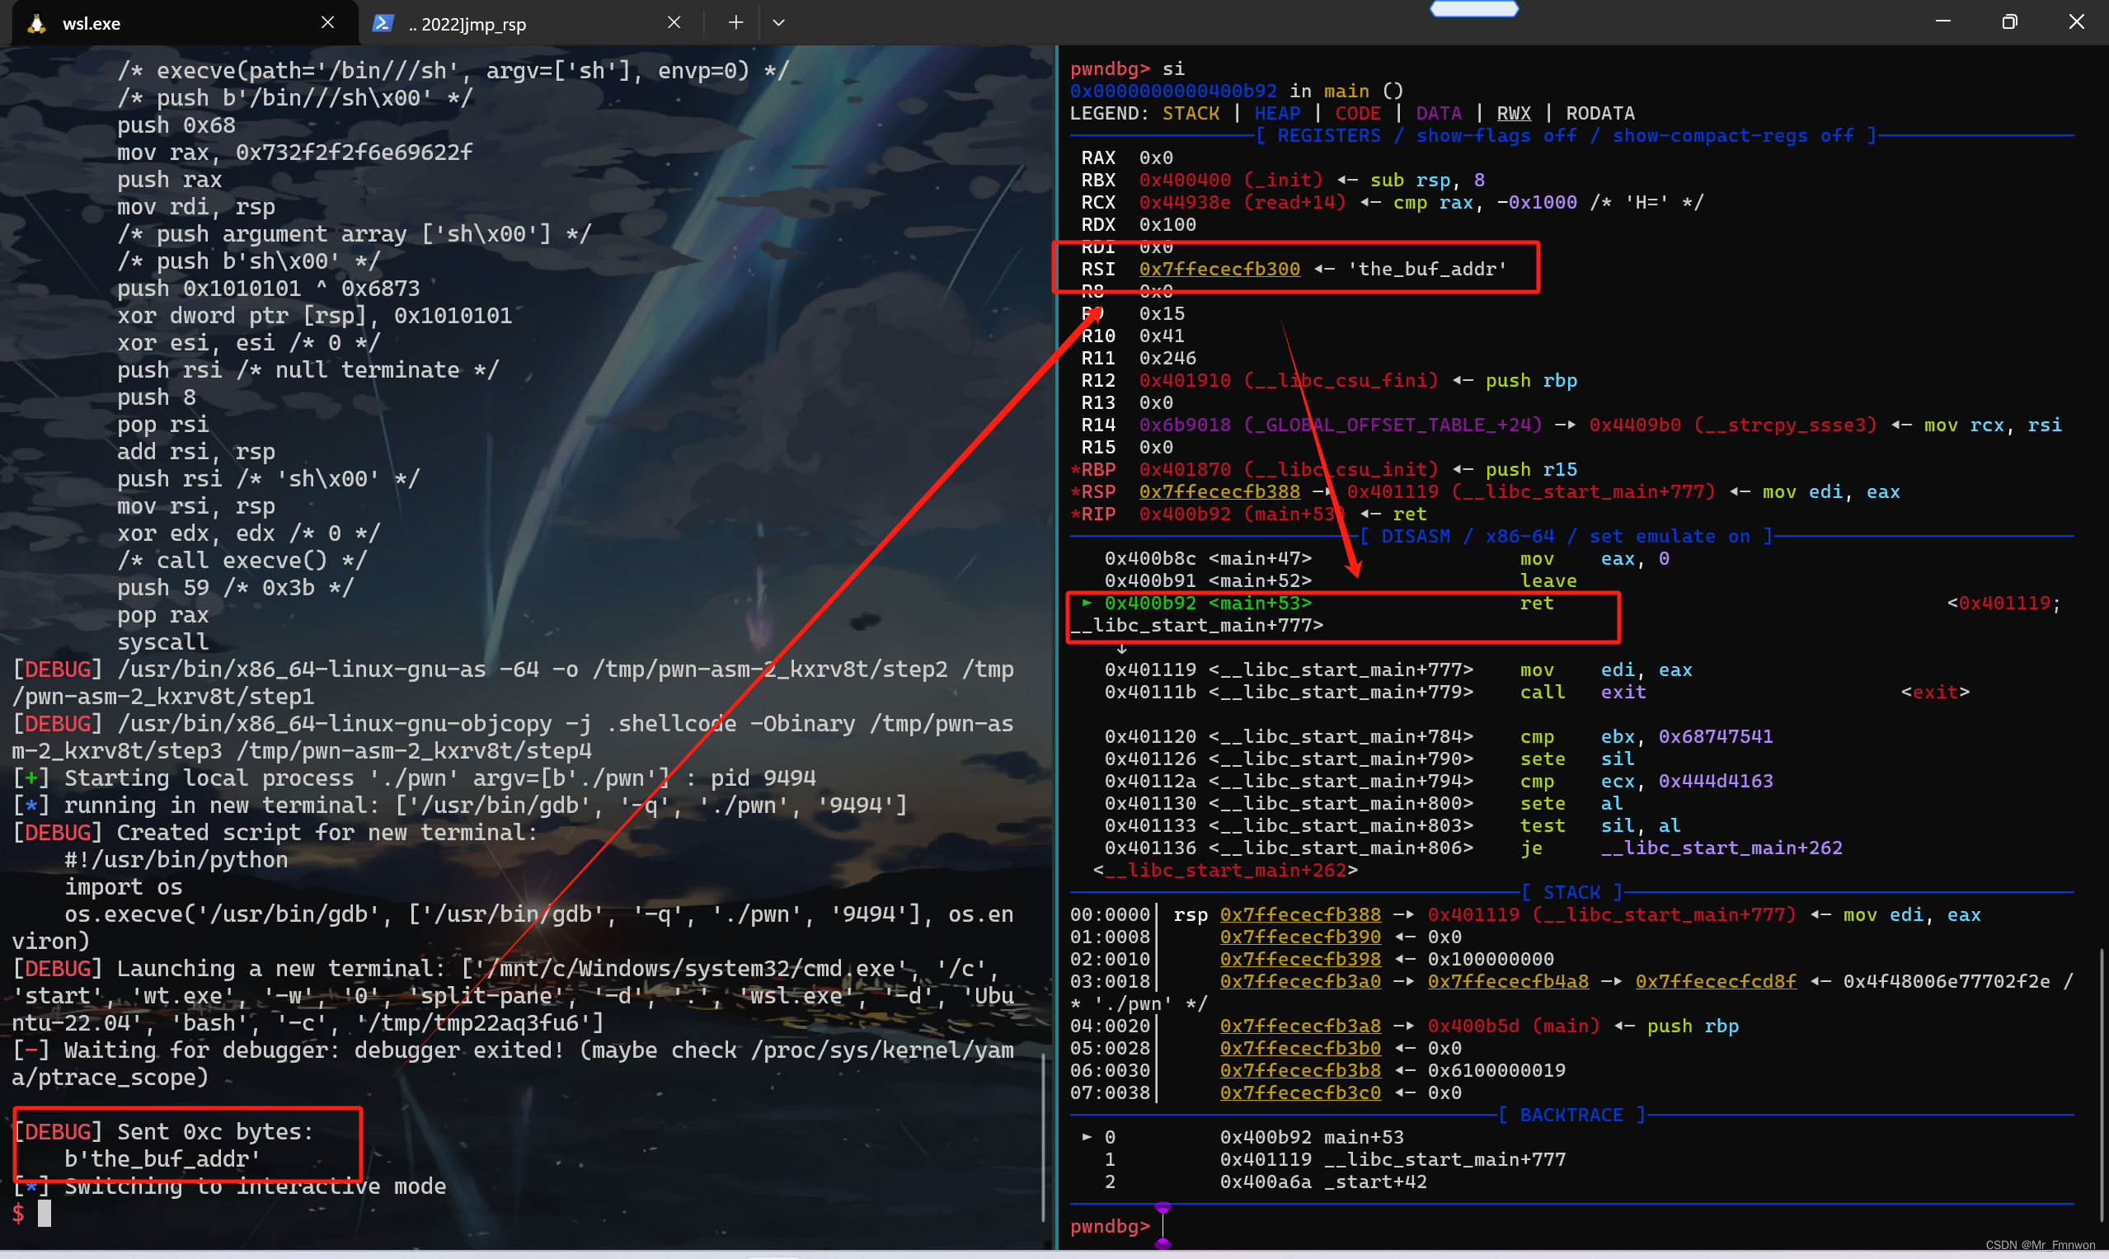Click the underlined RSP address 0x7ffececfb388
The width and height of the screenshot is (2109, 1259).
(x=1221, y=491)
